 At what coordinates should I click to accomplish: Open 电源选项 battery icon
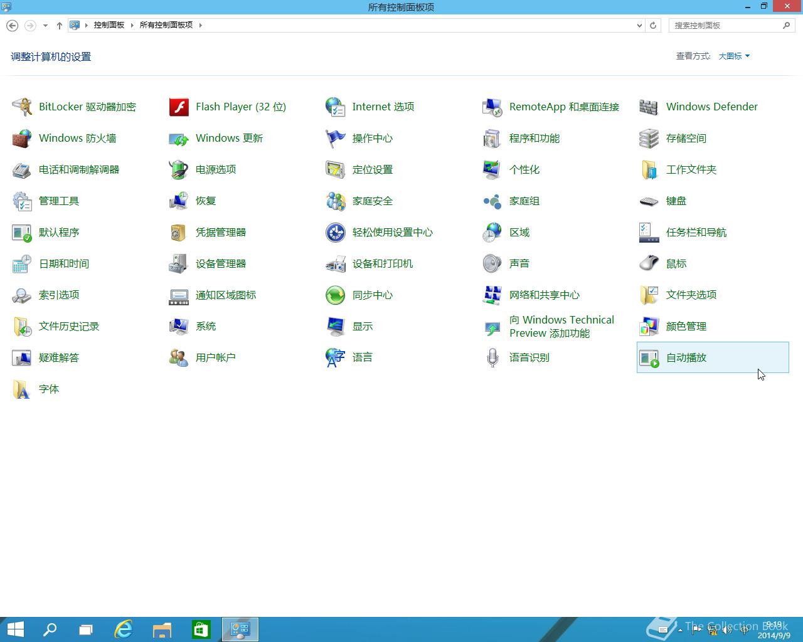coord(179,169)
